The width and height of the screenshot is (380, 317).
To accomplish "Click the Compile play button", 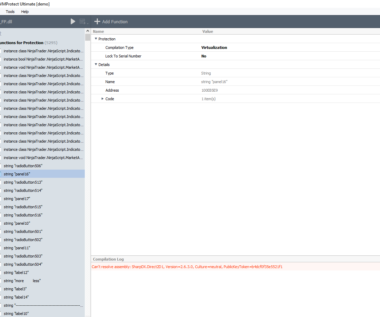I will click(x=73, y=22).
